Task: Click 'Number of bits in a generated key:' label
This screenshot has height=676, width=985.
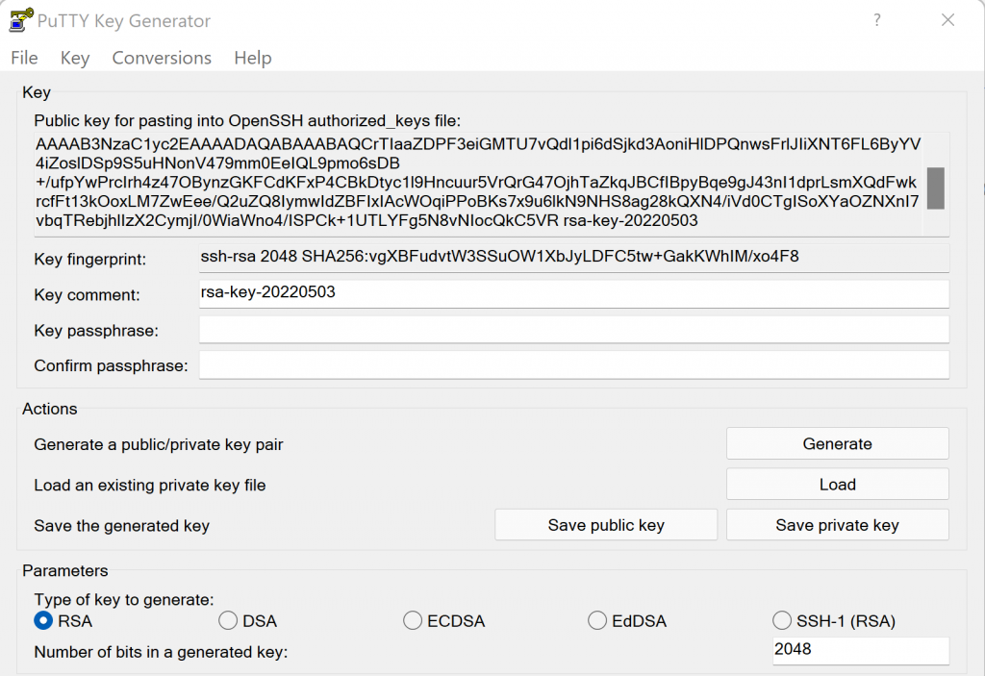Action: click(x=161, y=652)
